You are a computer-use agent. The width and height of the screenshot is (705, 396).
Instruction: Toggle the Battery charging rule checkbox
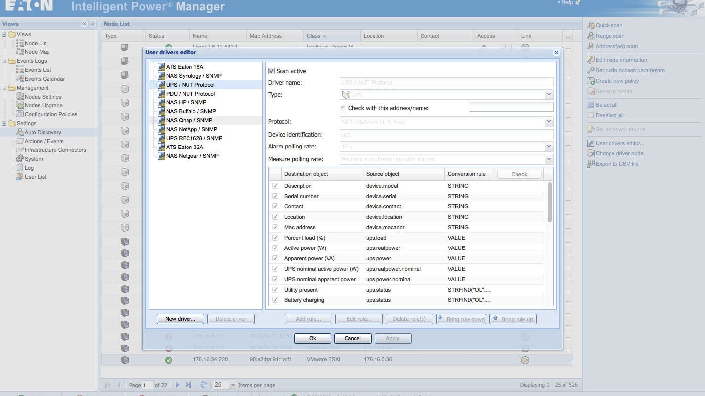(275, 300)
